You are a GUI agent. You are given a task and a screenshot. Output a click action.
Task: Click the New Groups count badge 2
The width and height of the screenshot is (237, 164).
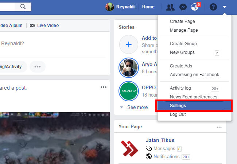[x=217, y=53]
